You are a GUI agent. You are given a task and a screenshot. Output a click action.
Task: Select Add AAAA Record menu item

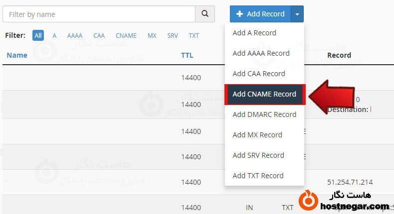pyautogui.click(x=261, y=53)
